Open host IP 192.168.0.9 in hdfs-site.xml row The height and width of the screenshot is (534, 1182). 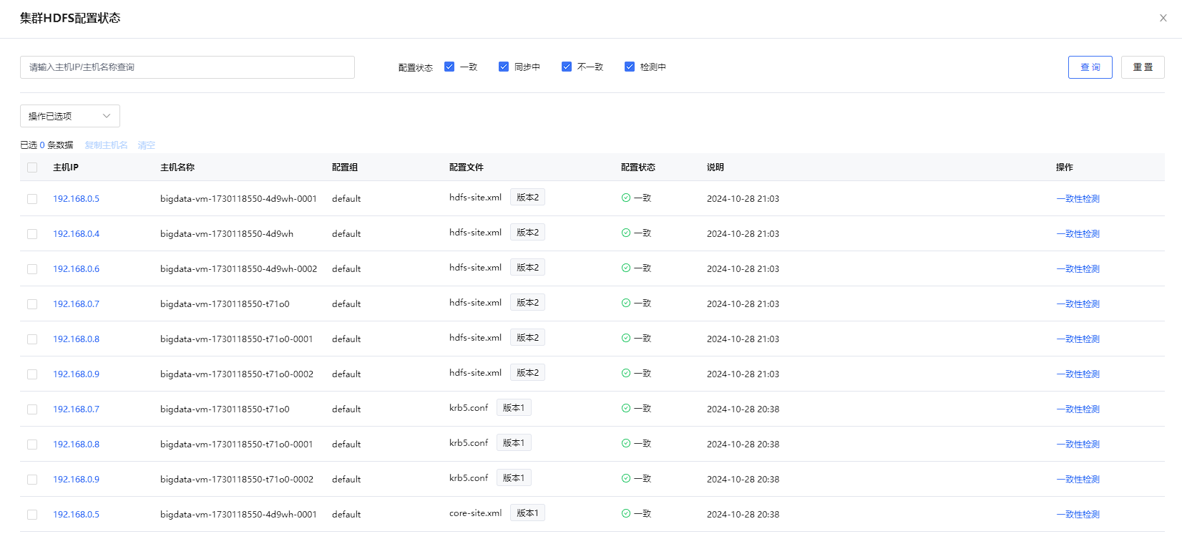(76, 374)
